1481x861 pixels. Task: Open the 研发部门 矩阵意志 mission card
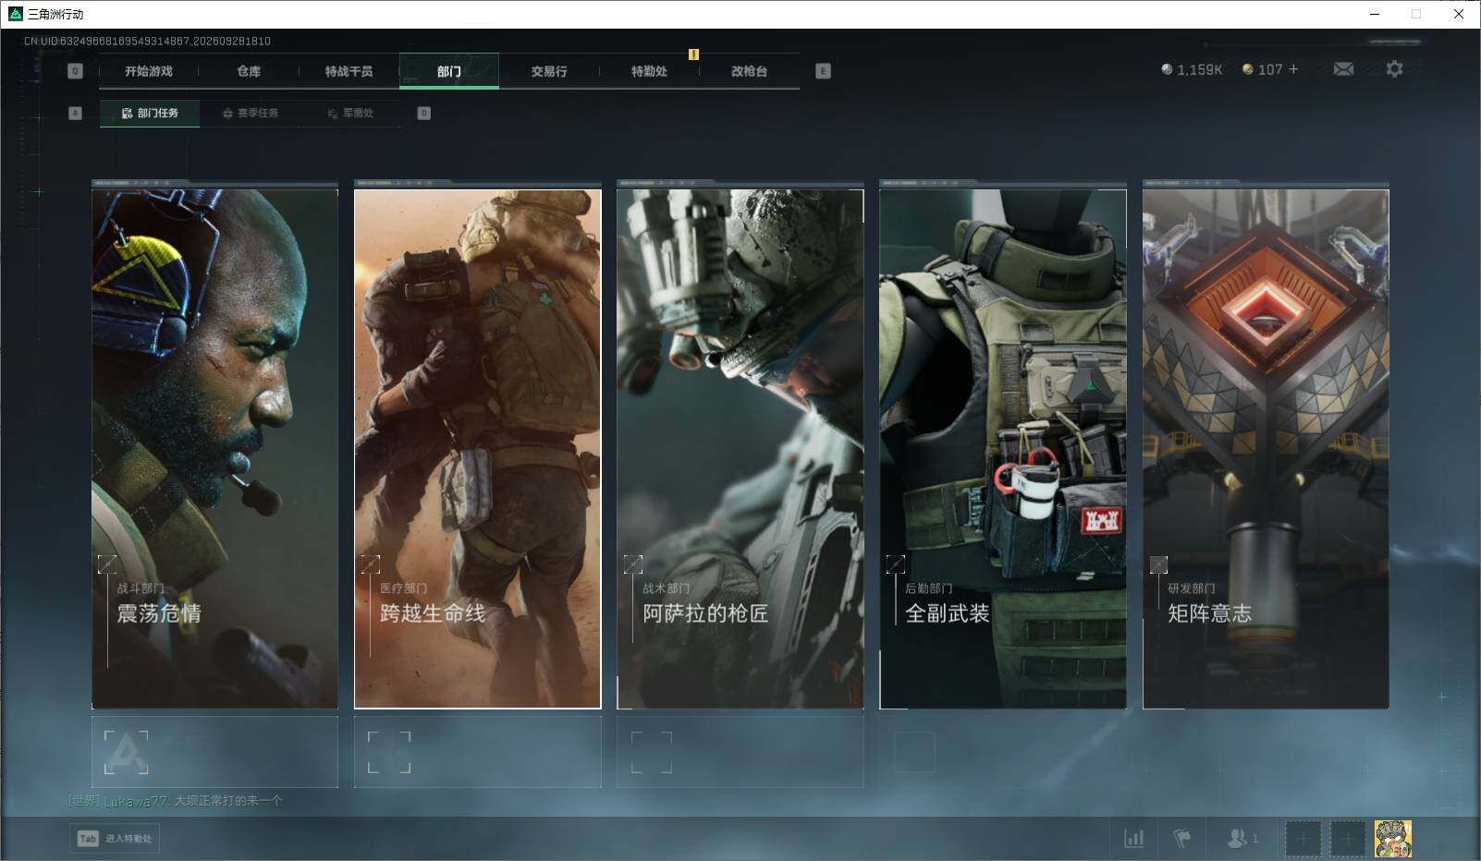(x=1266, y=449)
